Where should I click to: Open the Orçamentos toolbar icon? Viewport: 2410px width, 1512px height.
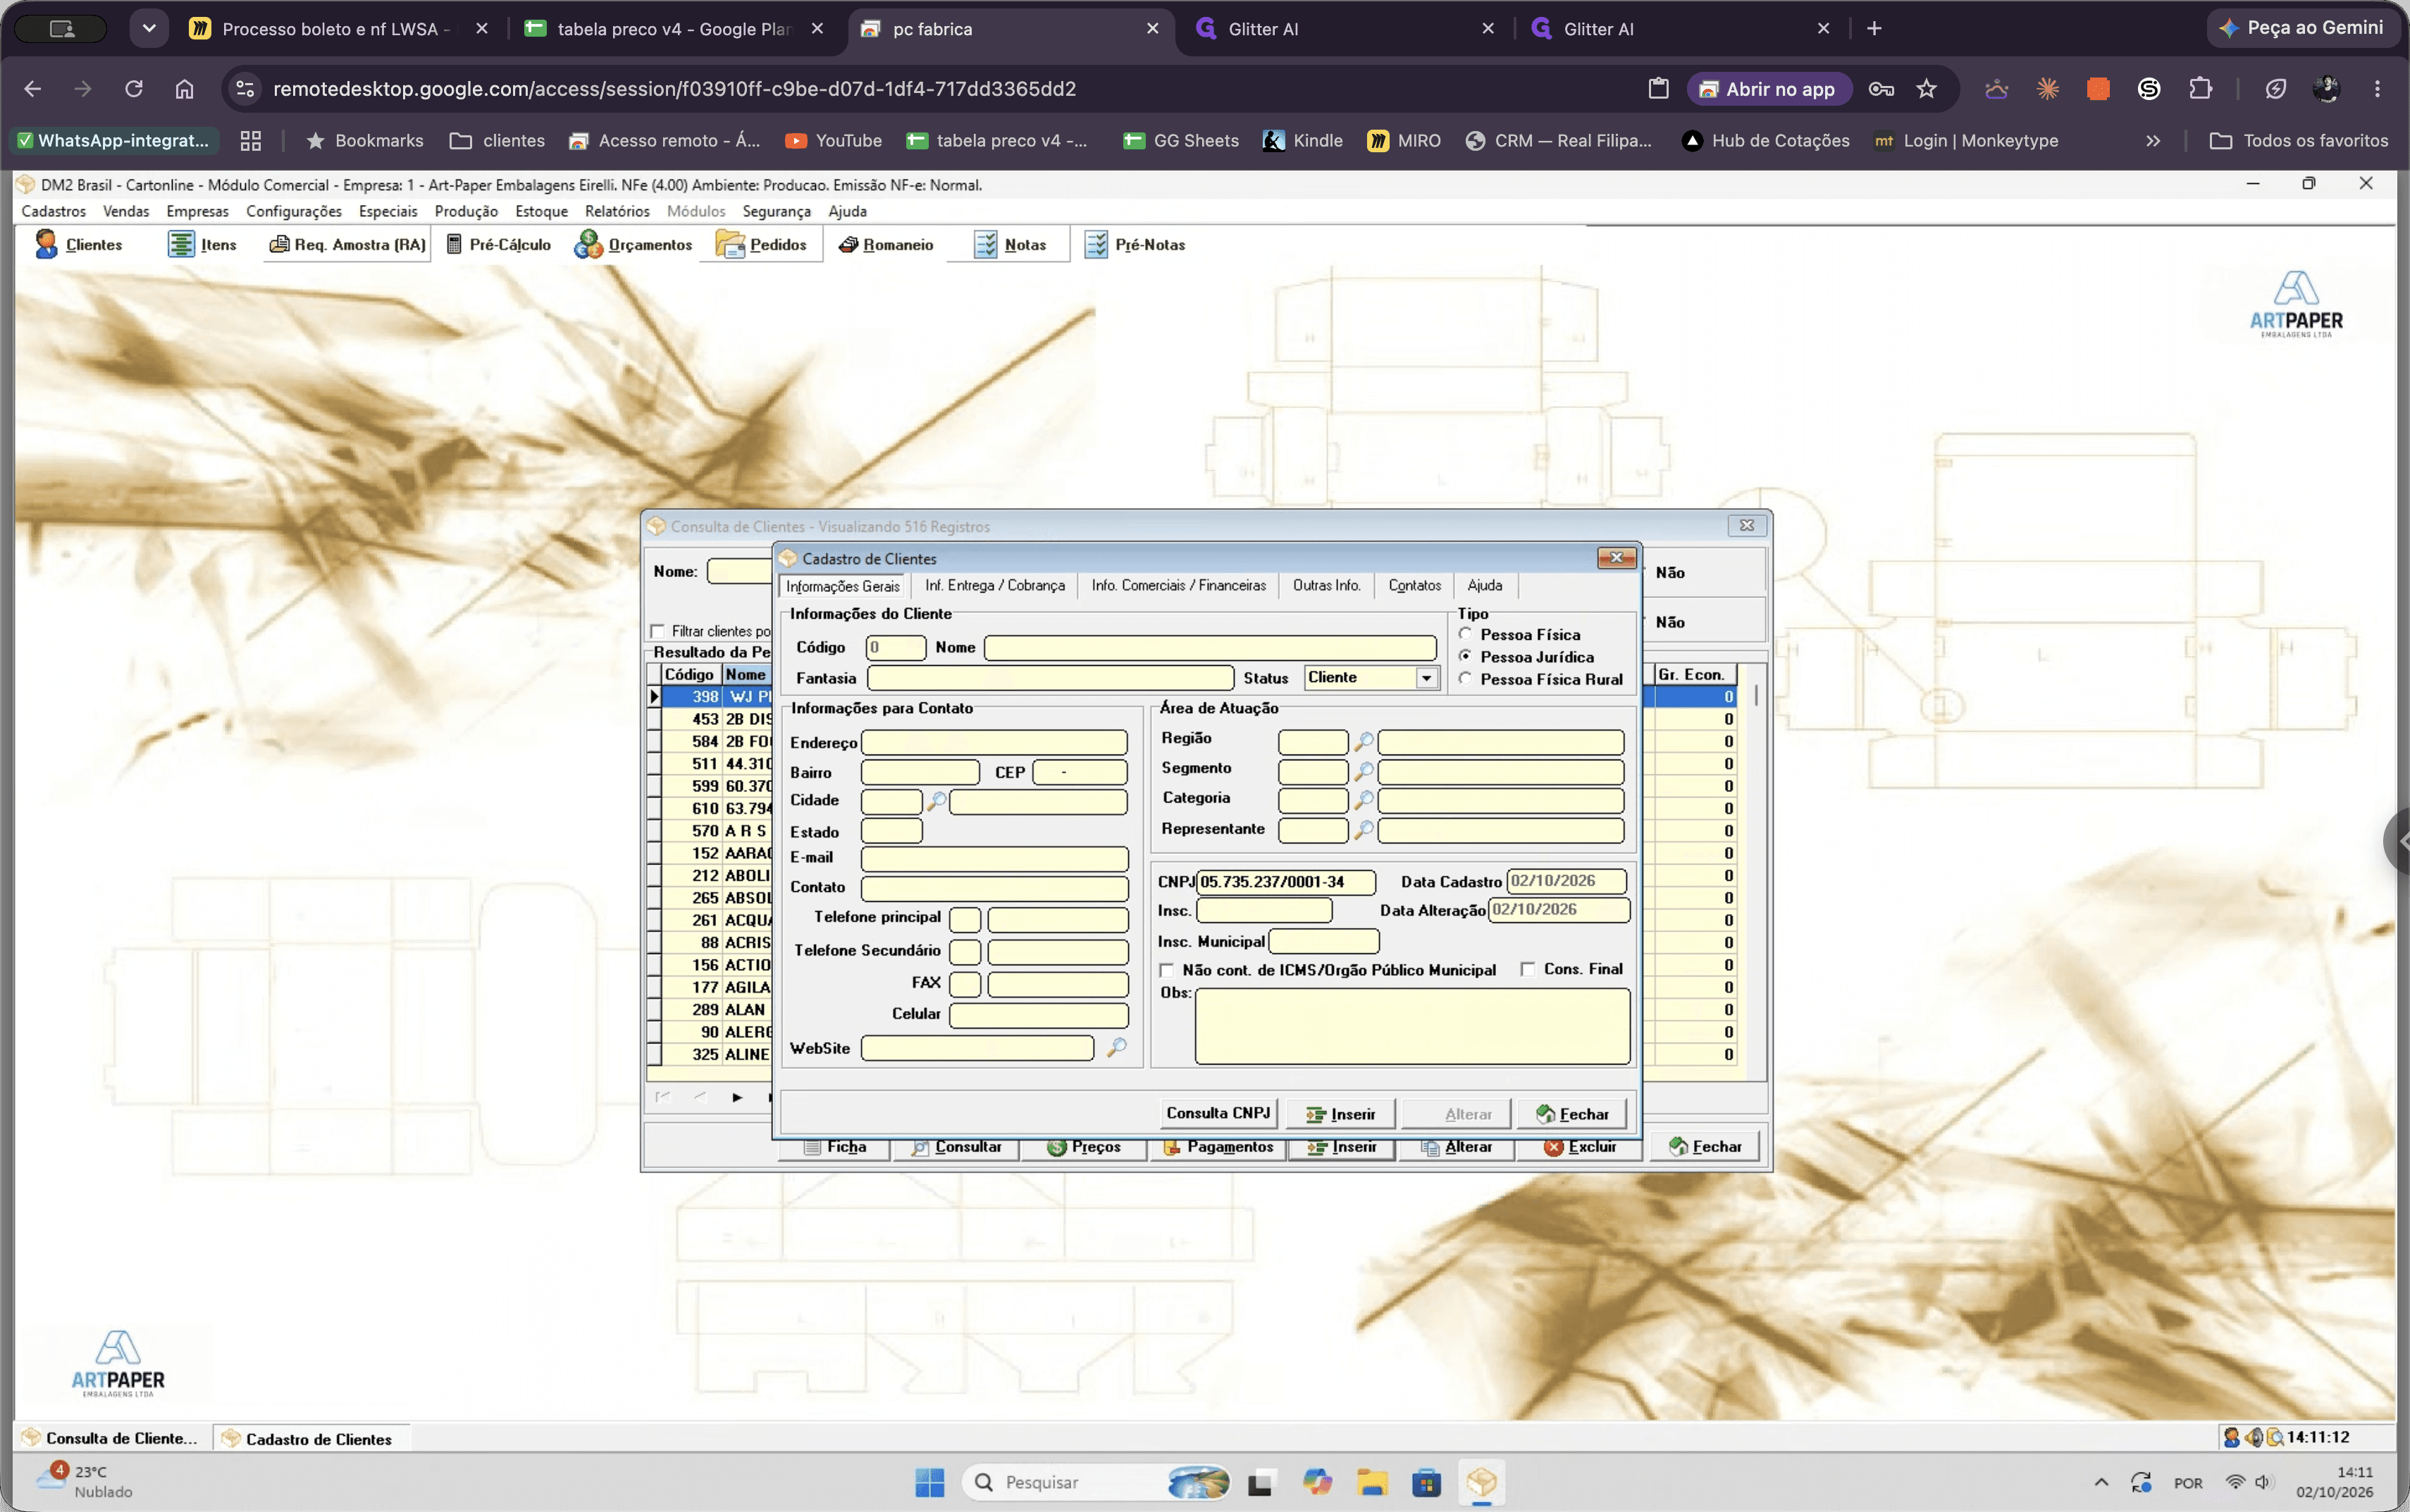(x=588, y=244)
